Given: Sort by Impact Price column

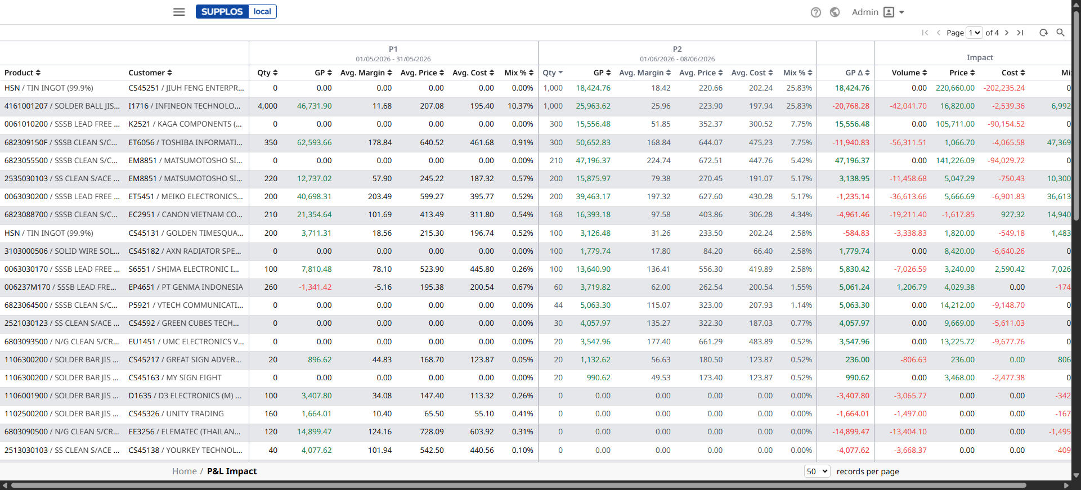Looking at the screenshot, I should (962, 73).
